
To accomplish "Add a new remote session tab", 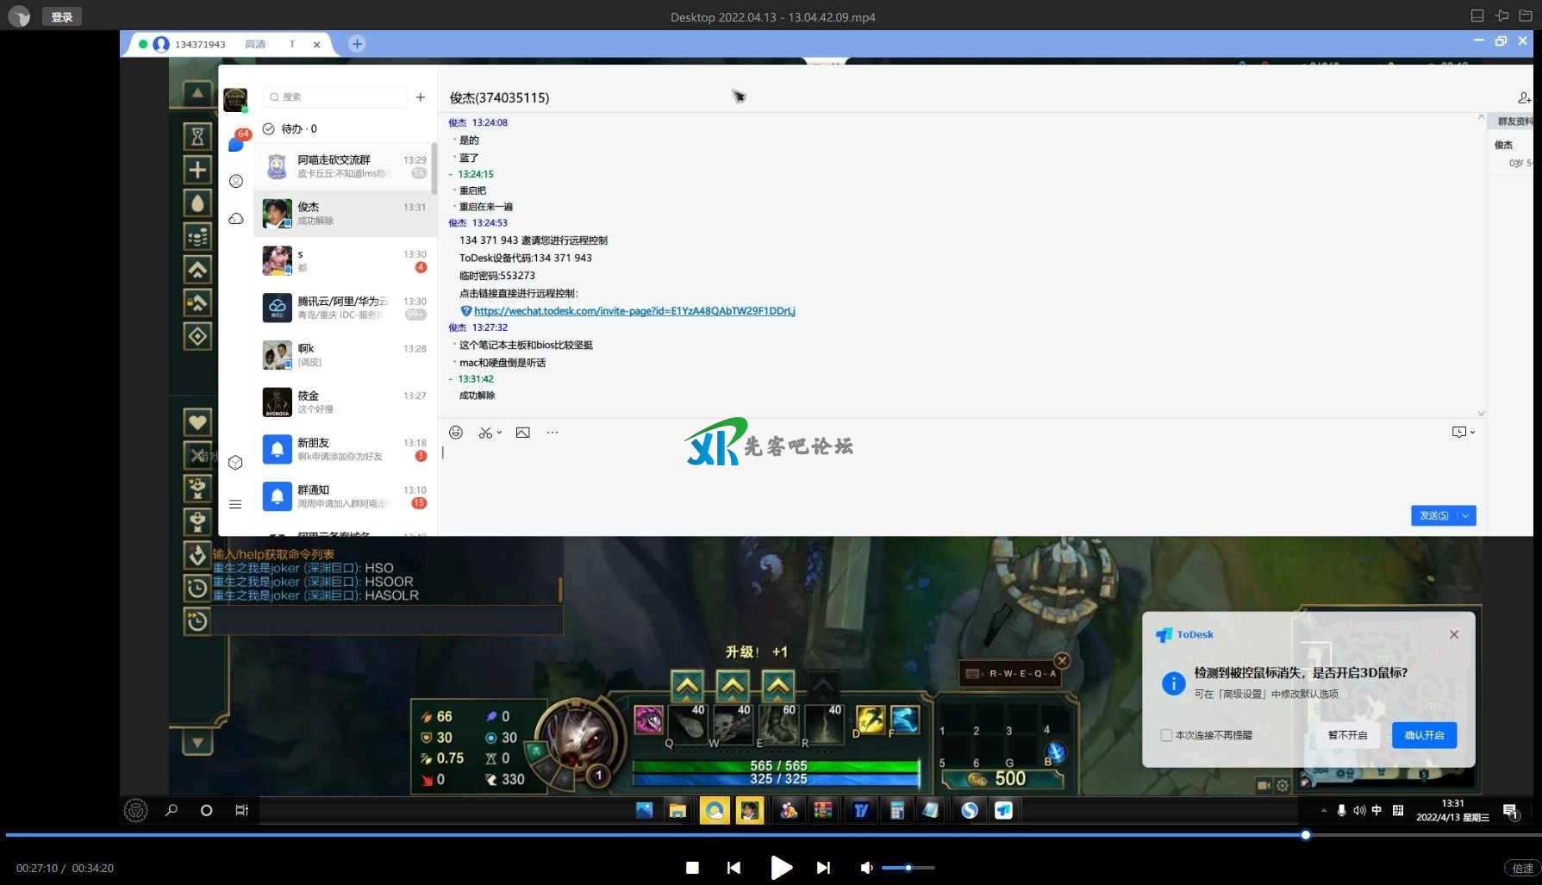I will (357, 44).
